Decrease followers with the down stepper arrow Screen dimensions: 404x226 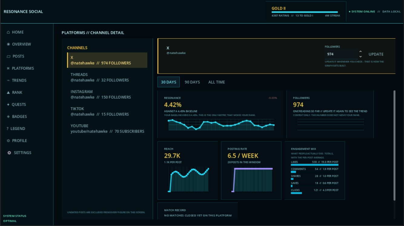(360, 57)
